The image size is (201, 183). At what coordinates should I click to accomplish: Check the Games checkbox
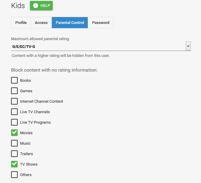pos(14,91)
